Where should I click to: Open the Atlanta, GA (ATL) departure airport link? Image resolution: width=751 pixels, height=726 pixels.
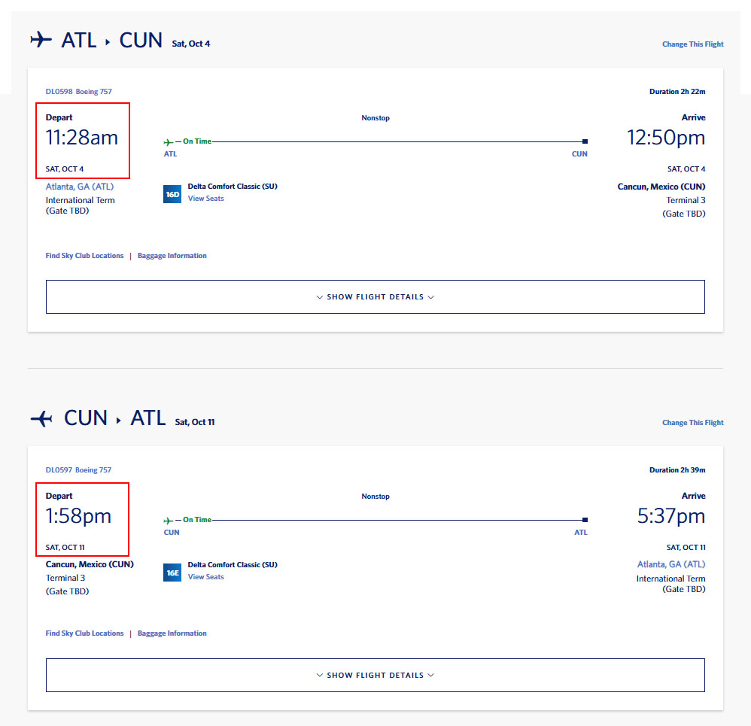(80, 187)
